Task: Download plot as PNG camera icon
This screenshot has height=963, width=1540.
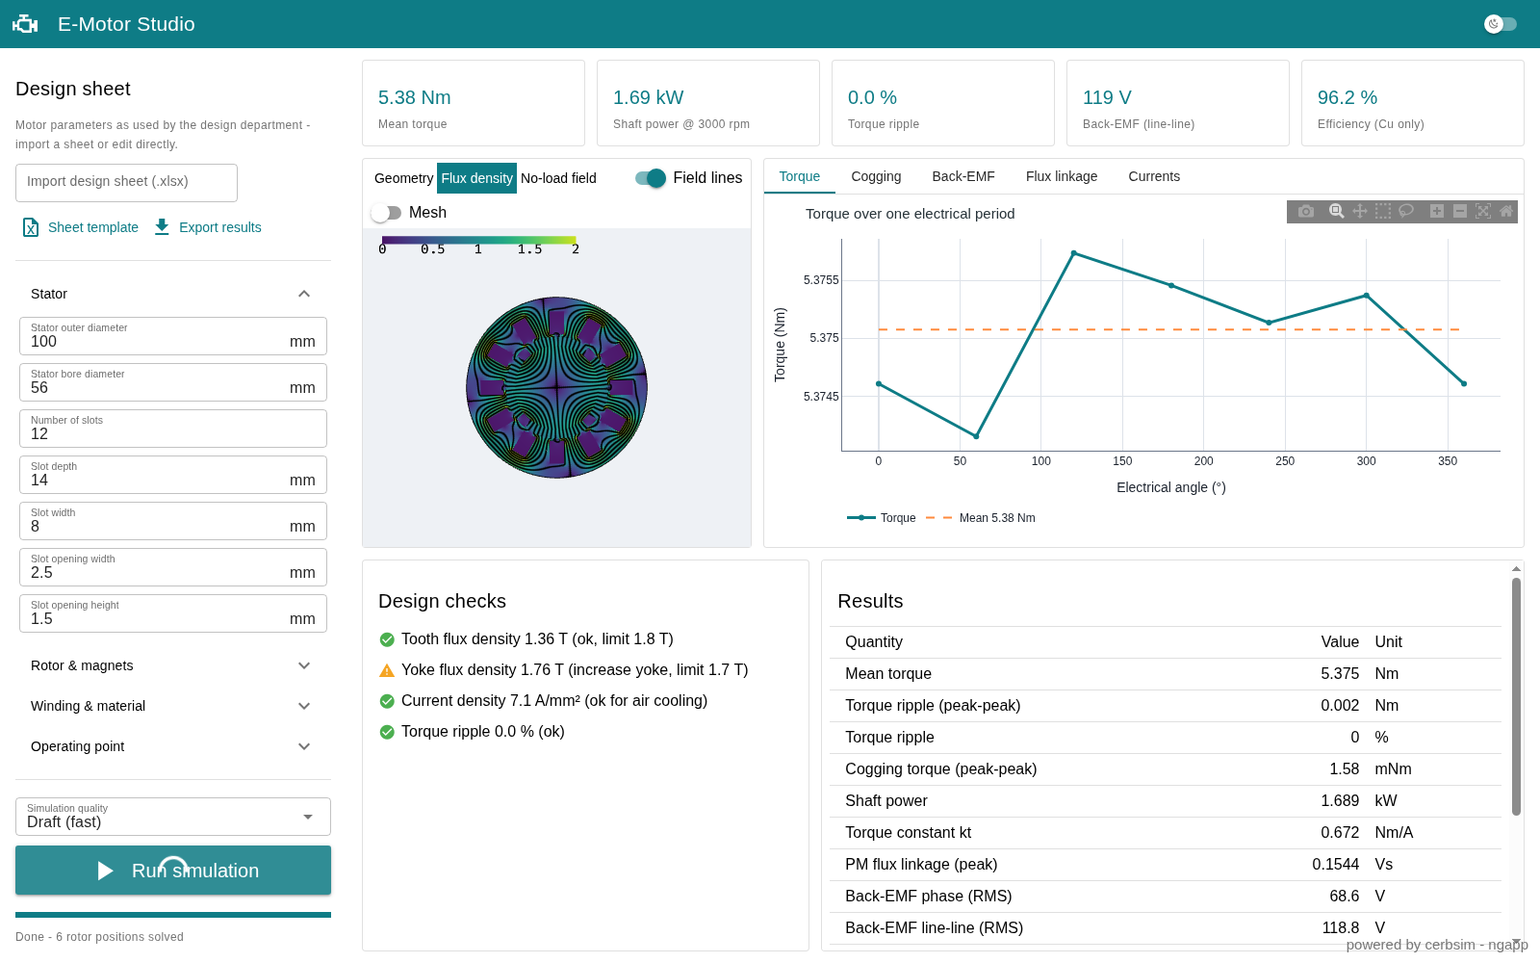Action: coord(1305,211)
